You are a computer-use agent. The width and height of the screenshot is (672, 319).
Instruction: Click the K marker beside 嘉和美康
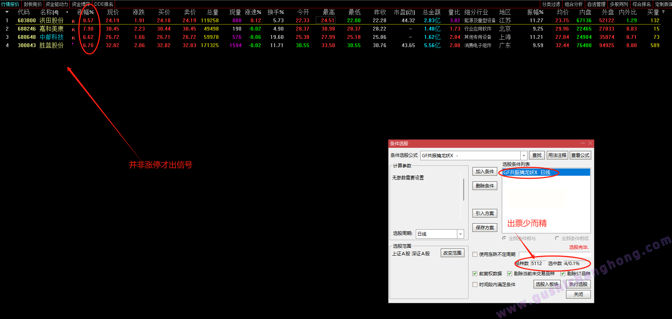73,29
